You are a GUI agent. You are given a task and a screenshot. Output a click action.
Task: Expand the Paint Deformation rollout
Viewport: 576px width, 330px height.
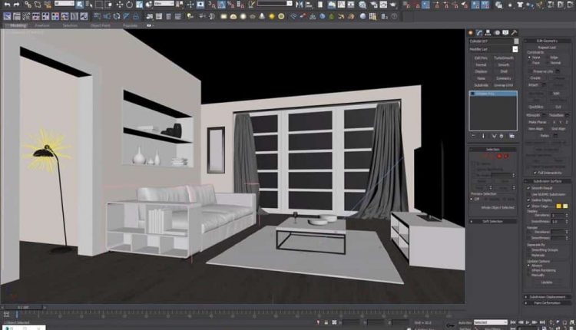pyautogui.click(x=548, y=303)
